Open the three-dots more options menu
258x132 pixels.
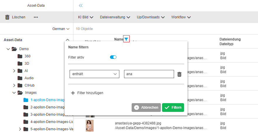[x=36, y=17]
